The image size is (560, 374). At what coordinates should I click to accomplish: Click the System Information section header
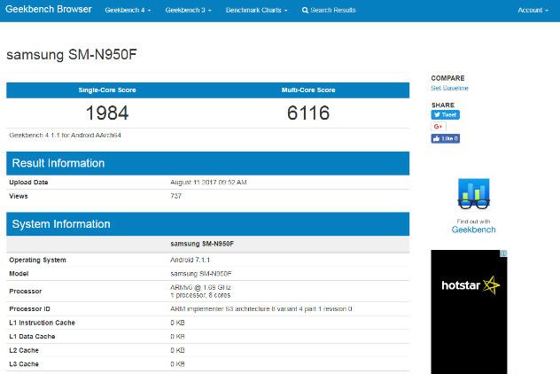click(60, 224)
